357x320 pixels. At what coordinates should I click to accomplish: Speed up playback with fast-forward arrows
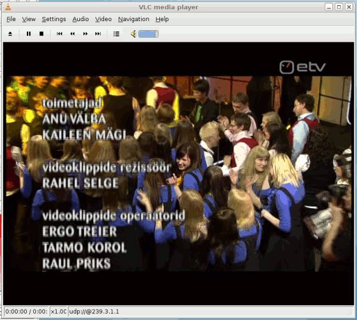click(x=85, y=34)
